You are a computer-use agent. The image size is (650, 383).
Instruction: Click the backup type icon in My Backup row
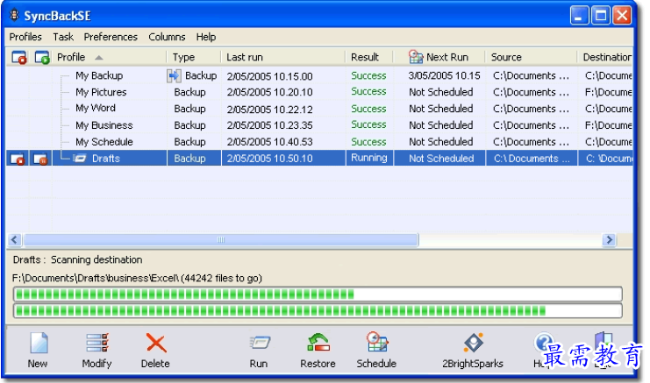tap(174, 75)
